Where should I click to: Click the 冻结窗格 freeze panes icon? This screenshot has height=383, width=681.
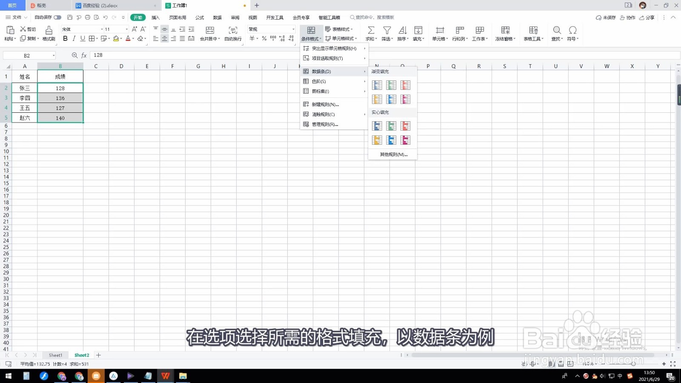[505, 30]
